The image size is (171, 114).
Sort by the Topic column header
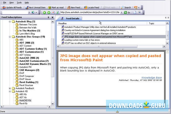point(156,23)
